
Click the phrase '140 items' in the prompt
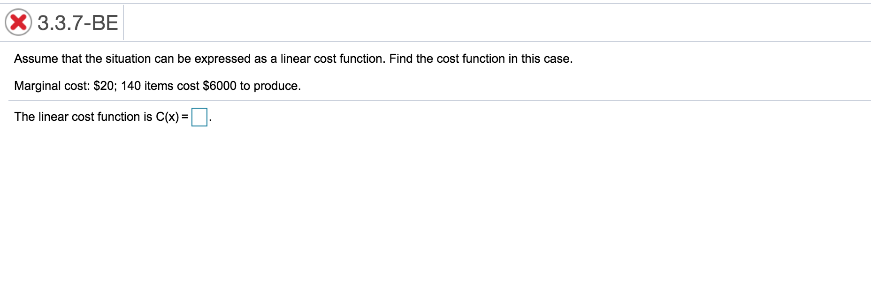(x=146, y=86)
